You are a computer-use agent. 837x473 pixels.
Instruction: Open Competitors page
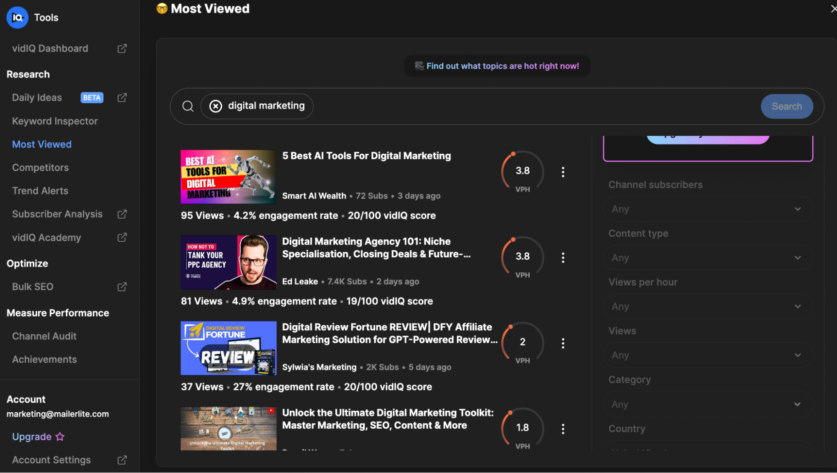40,168
